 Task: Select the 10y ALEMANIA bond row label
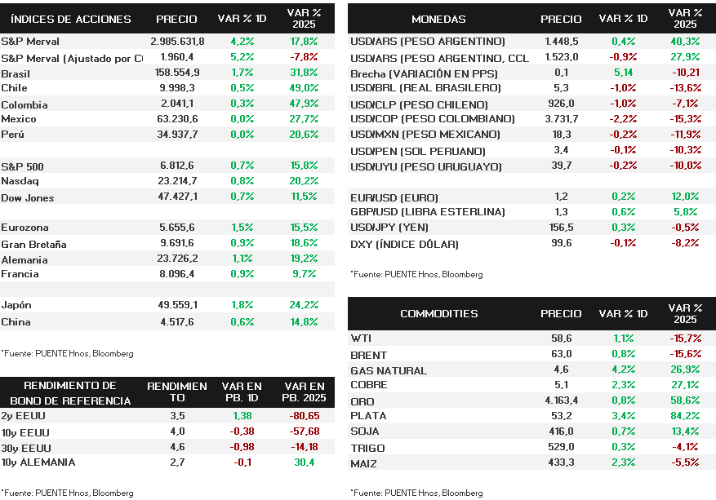point(38,462)
